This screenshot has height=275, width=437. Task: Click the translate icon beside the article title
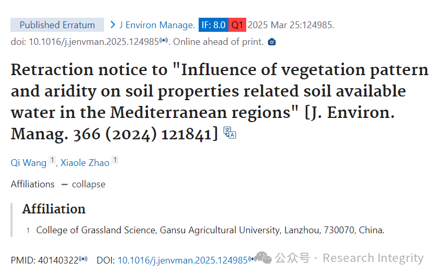coord(229,133)
